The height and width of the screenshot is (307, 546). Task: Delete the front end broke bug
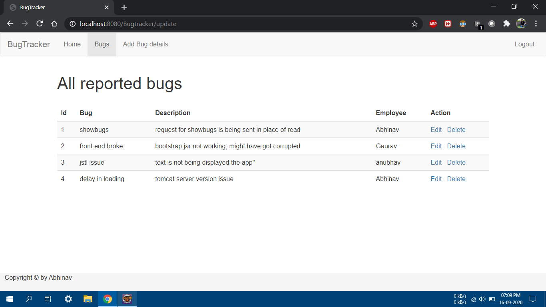456,146
